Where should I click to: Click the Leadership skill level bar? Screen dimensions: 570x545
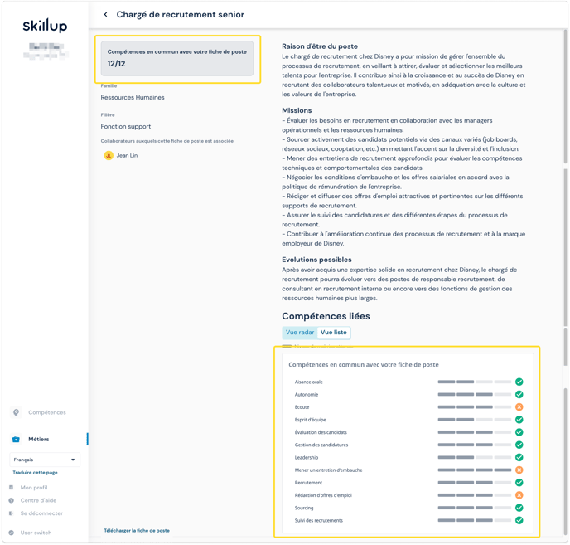coord(475,458)
